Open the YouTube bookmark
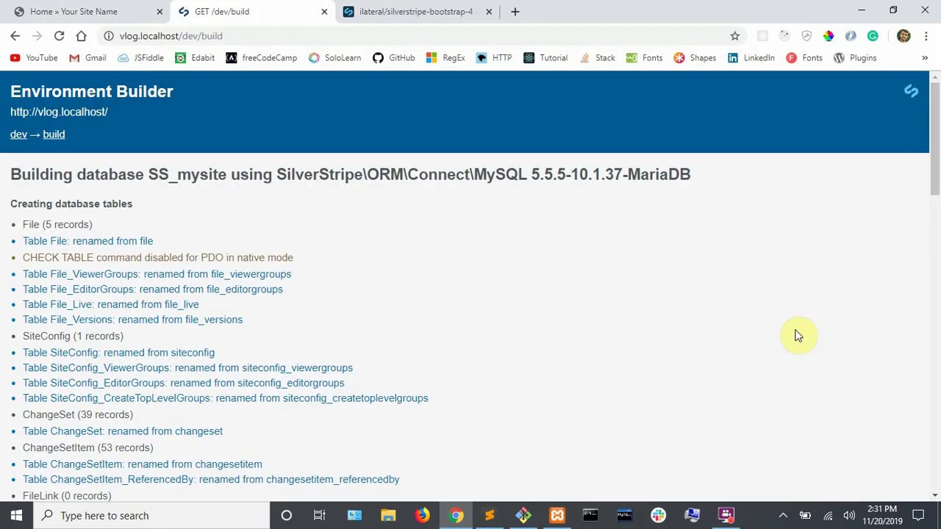This screenshot has width=941, height=529. [34, 58]
